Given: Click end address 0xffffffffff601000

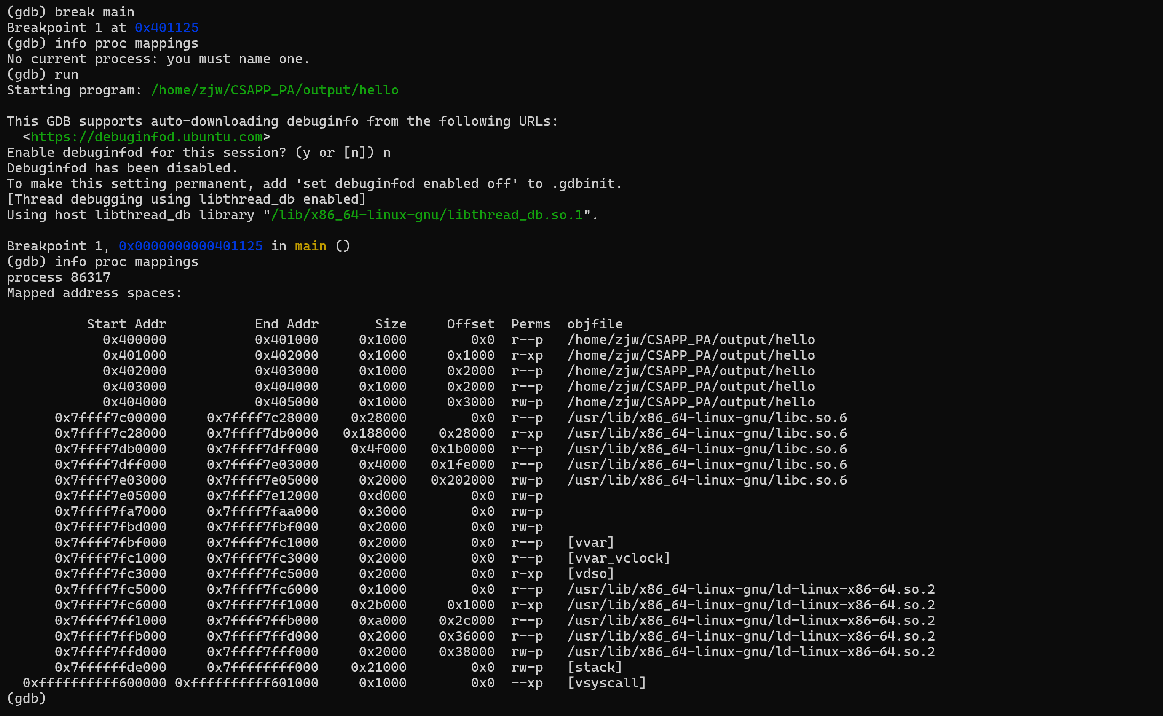Looking at the screenshot, I should 247,683.
